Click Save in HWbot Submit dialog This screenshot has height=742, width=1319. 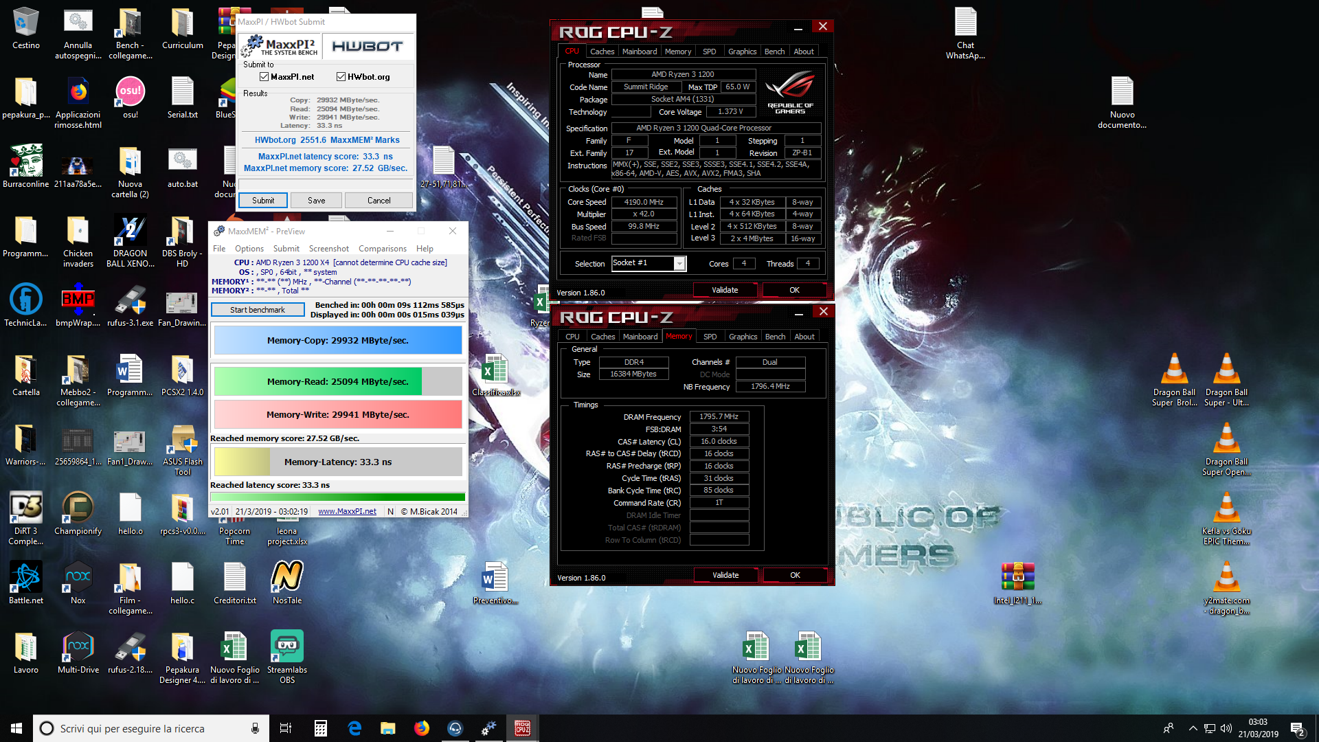[x=317, y=201]
